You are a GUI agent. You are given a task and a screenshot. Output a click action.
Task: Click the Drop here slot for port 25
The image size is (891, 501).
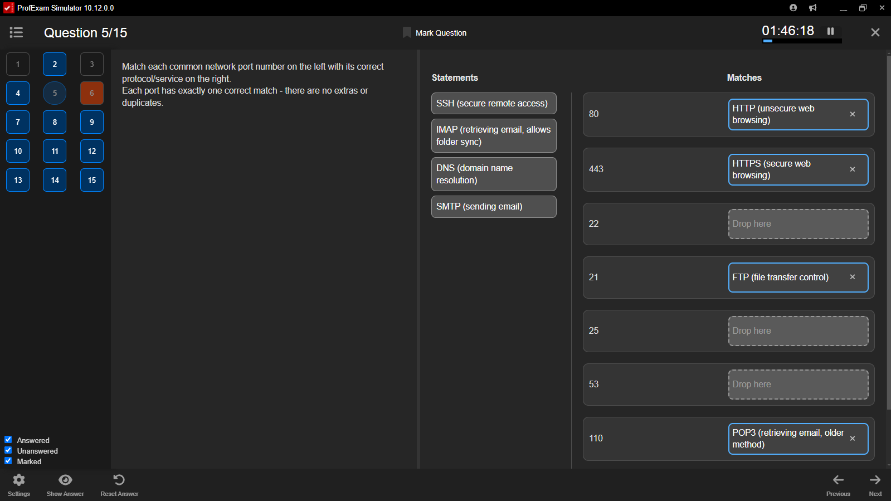tap(798, 331)
